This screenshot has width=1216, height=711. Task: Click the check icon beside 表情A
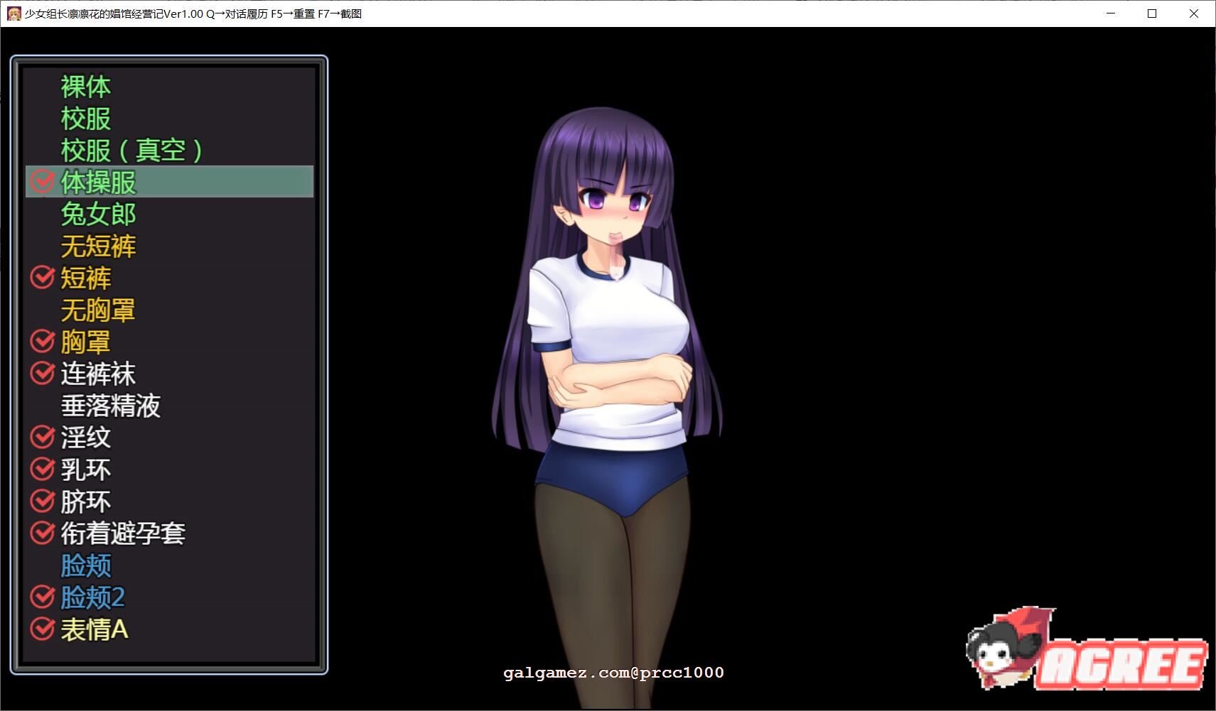42,629
